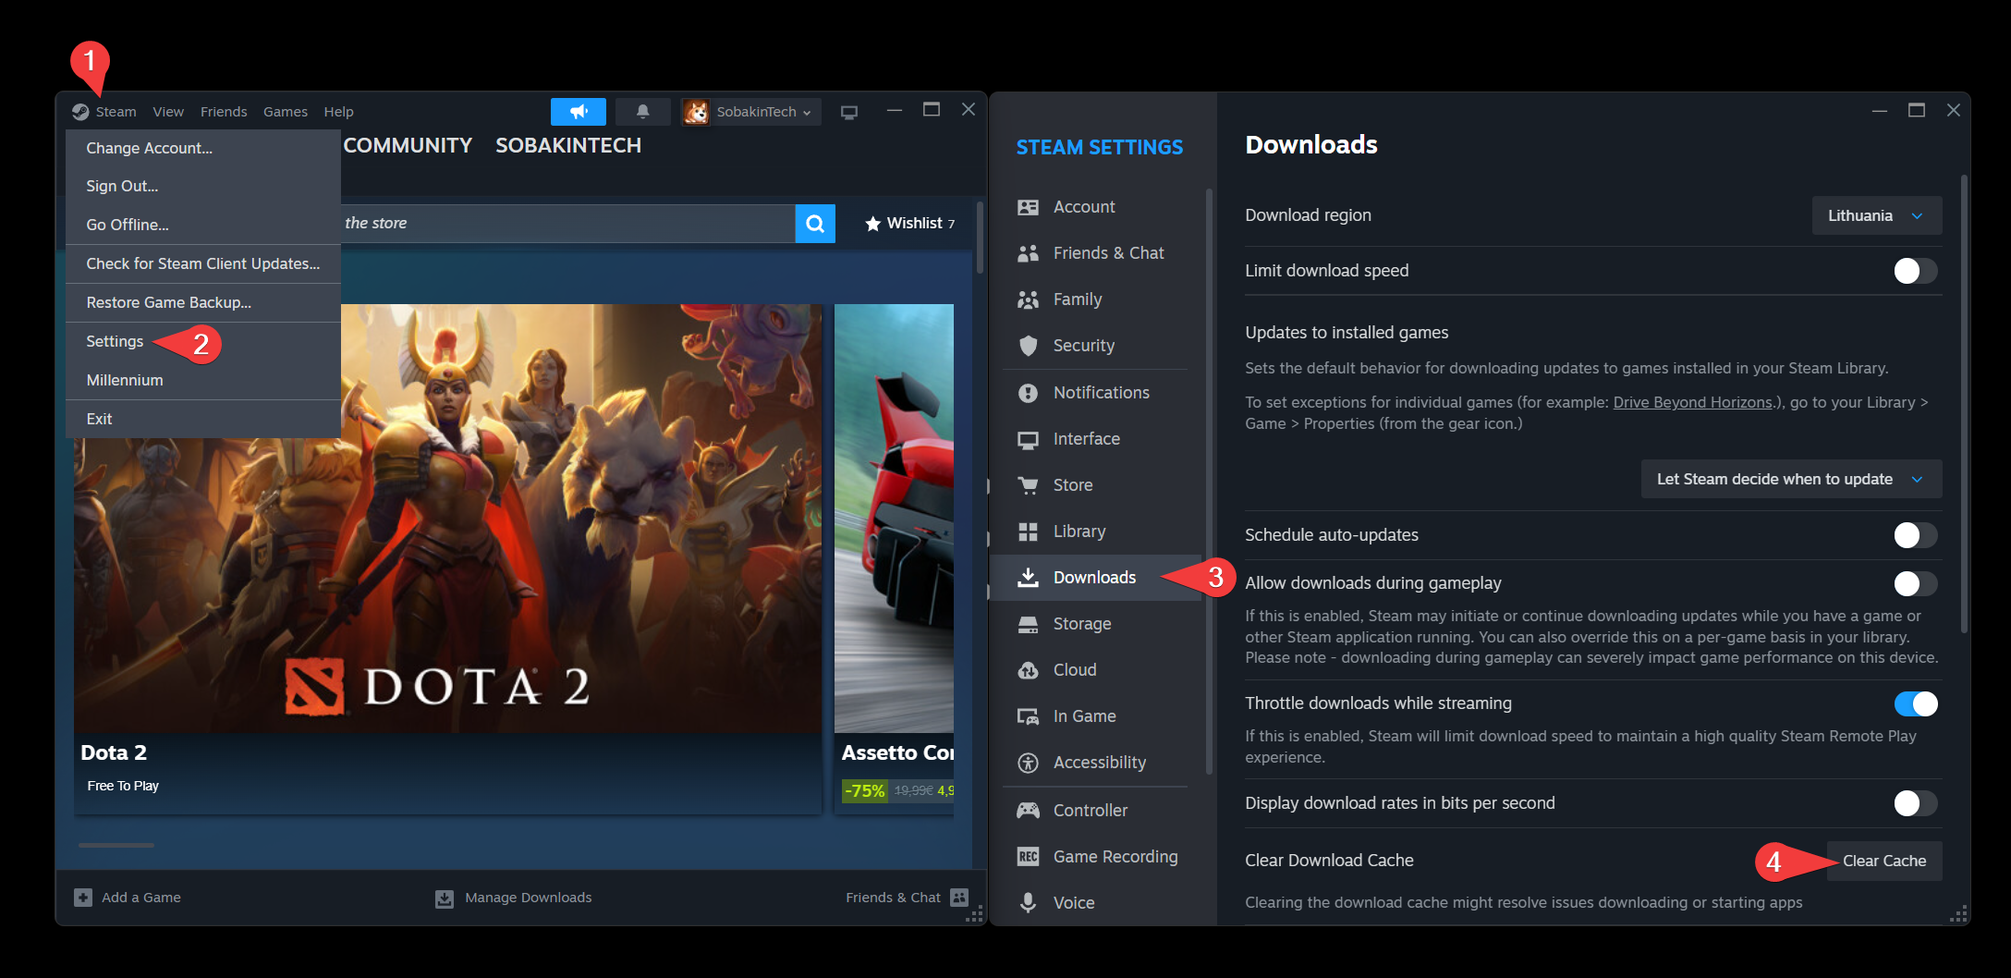Select Check for Steam Client Updates
2011x978 pixels.
coord(202,264)
